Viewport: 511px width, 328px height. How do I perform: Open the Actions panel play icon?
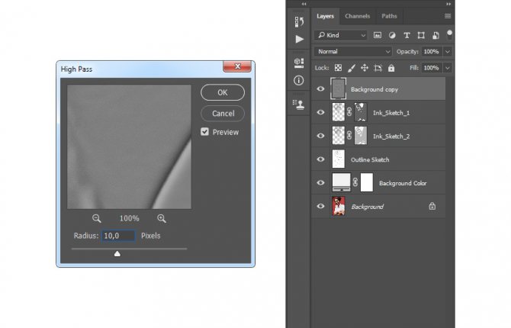pos(300,40)
